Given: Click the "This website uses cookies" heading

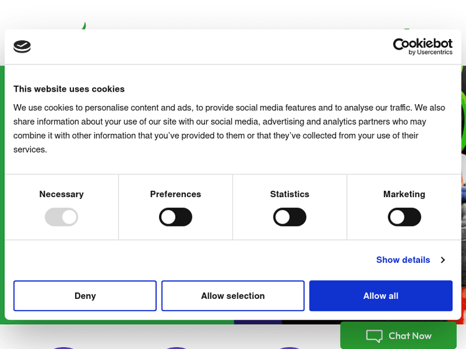Looking at the screenshot, I should pyautogui.click(x=69, y=89).
